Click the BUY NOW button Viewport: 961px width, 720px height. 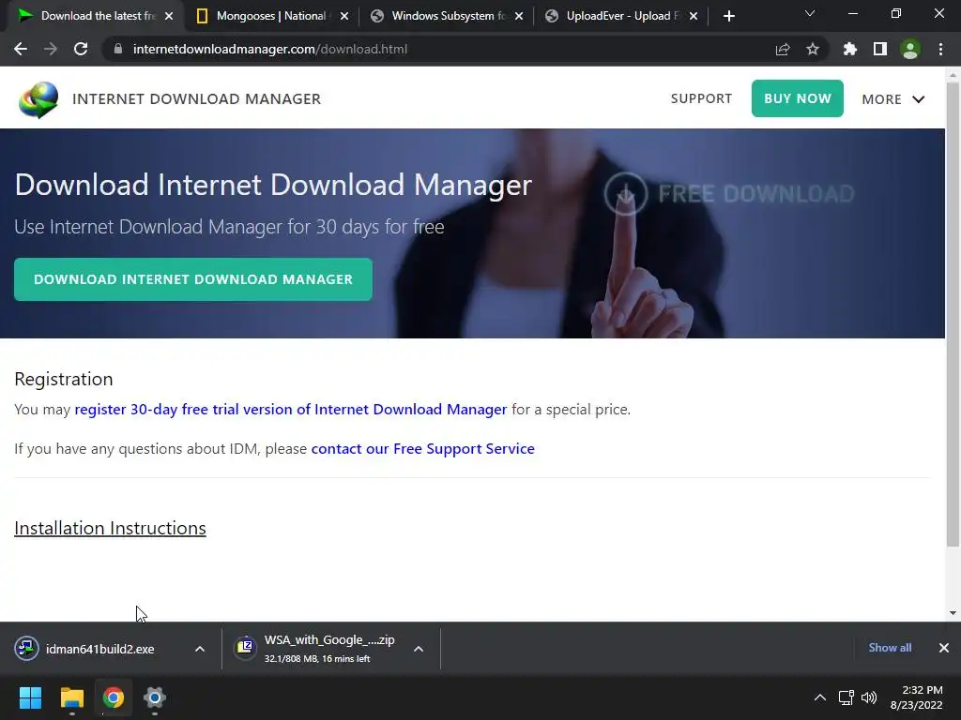[798, 98]
